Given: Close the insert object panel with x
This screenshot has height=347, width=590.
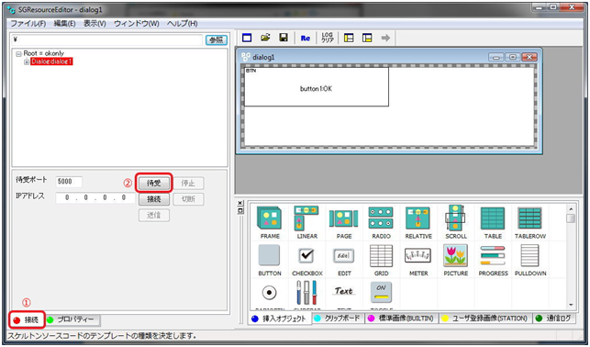Looking at the screenshot, I should pyautogui.click(x=240, y=203).
